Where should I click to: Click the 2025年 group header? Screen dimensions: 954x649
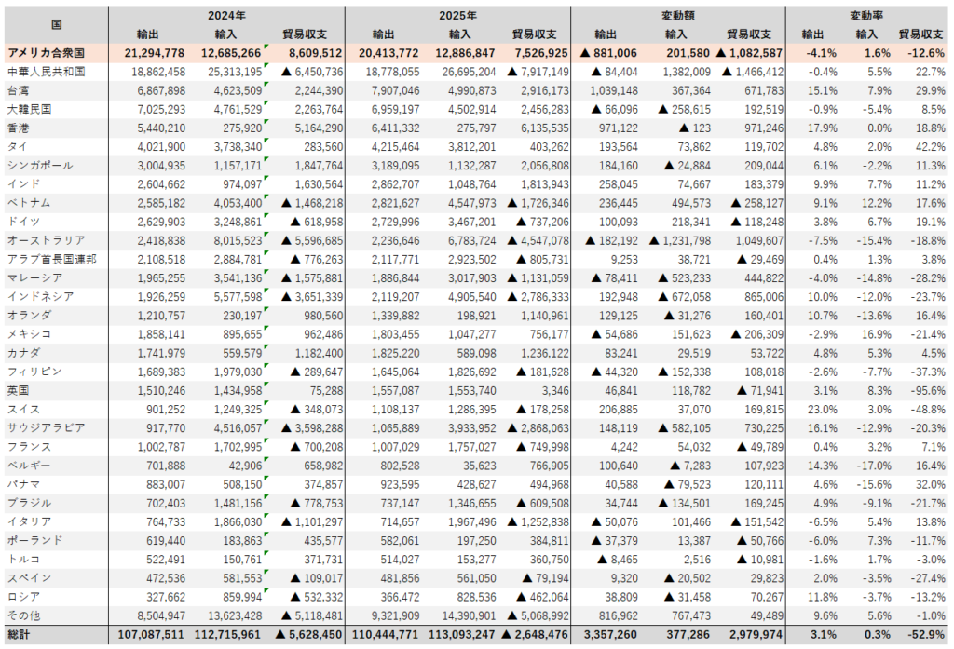(x=457, y=16)
